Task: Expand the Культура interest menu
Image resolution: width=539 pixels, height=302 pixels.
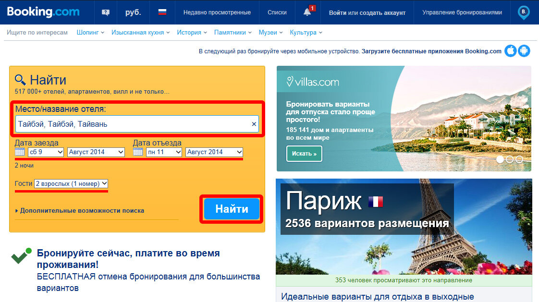Action: (x=306, y=33)
